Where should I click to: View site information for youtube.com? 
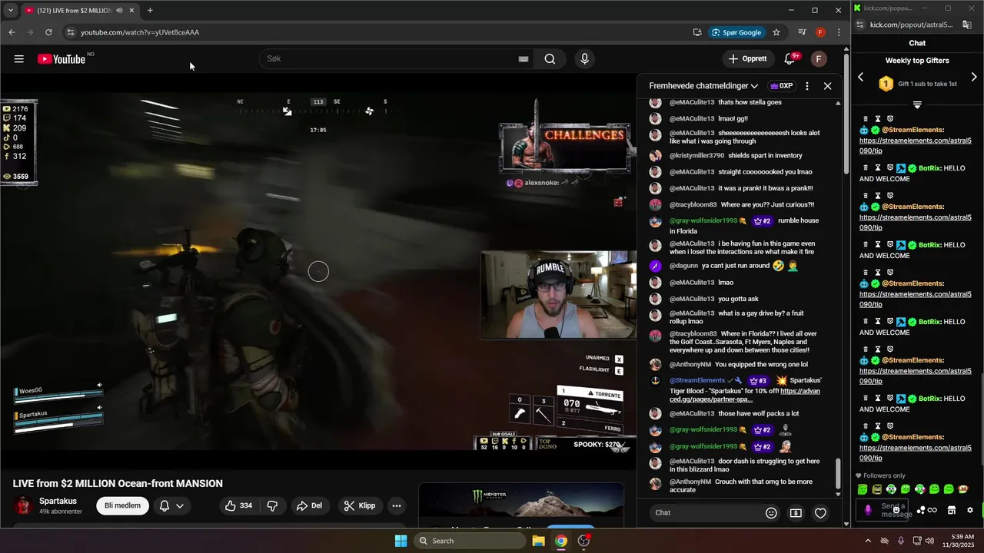point(71,32)
